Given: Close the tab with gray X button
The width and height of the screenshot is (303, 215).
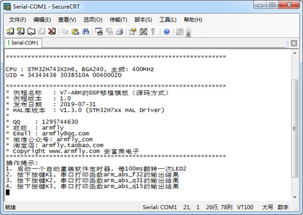Looking at the screenshot, I should click(294, 43).
